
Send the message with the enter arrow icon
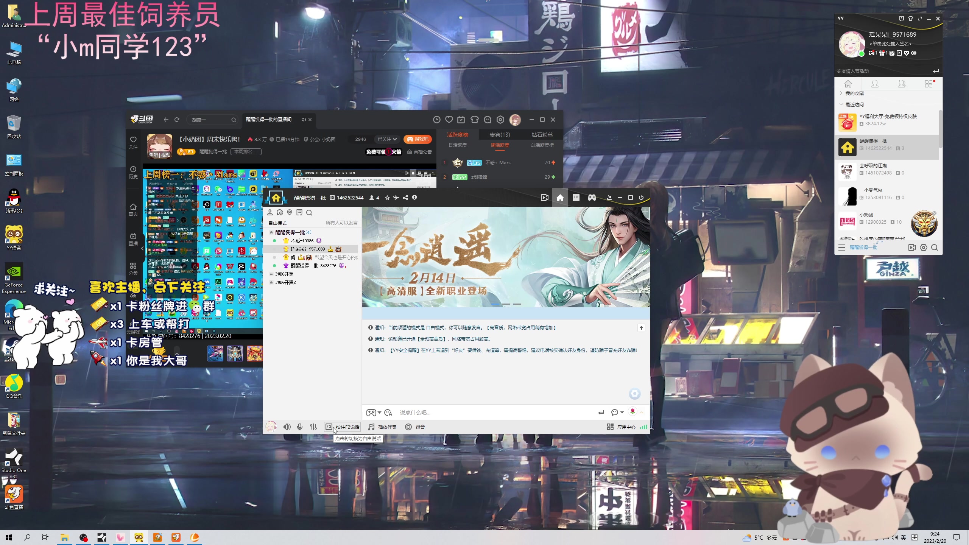point(601,413)
